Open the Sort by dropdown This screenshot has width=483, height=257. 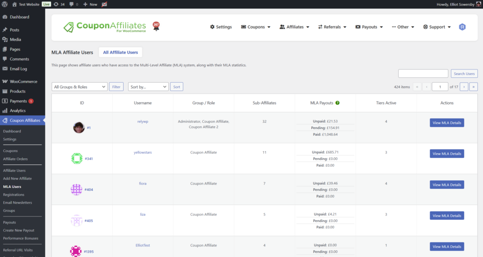pos(148,87)
